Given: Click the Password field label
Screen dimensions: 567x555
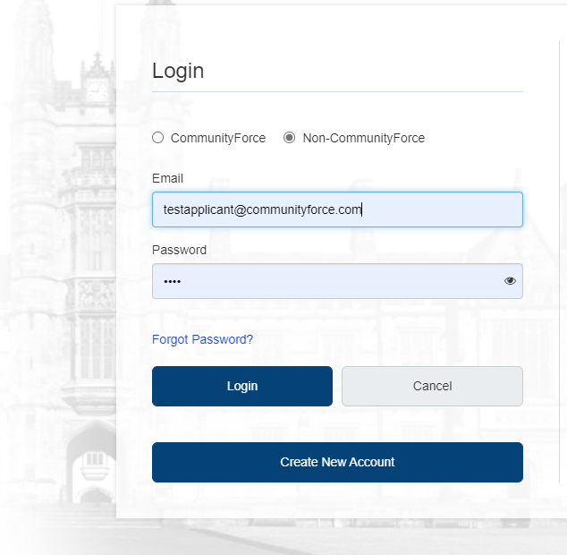Looking at the screenshot, I should [180, 250].
